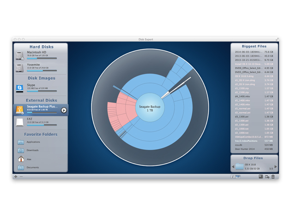Select Install OS X 10.10 Deve… file
This screenshot has height=218, width=291.
coord(254,64)
